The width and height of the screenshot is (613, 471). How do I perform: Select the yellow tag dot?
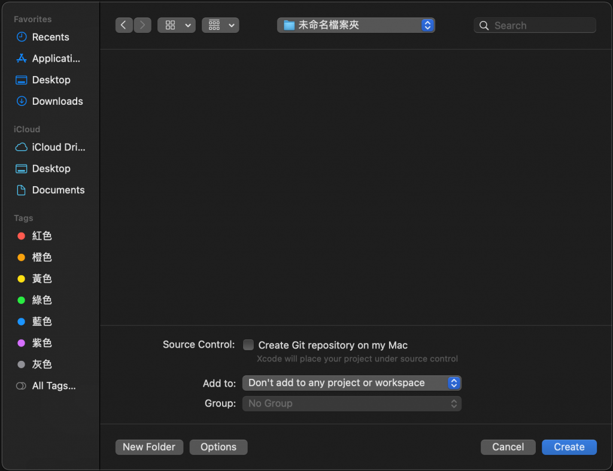22,279
